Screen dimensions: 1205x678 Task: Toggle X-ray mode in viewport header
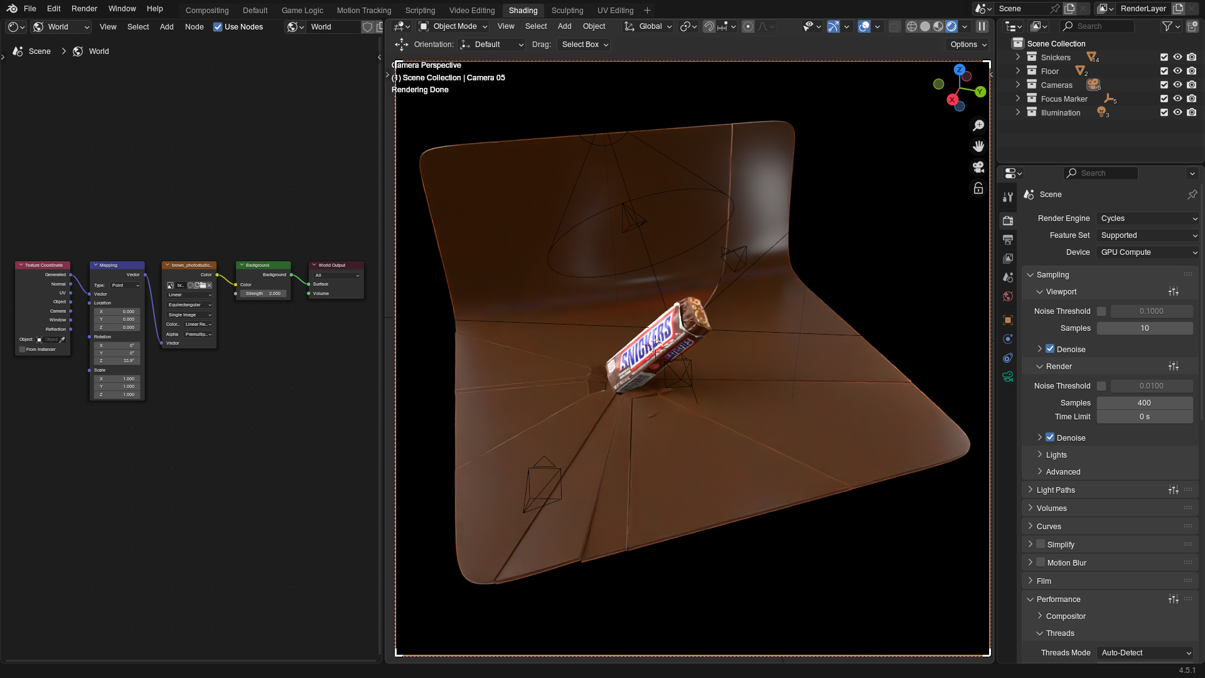pyautogui.click(x=894, y=26)
